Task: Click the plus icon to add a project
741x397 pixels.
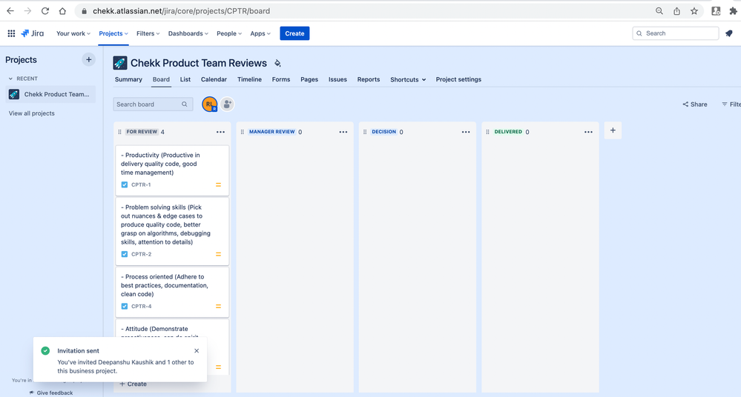Action: [x=88, y=59]
